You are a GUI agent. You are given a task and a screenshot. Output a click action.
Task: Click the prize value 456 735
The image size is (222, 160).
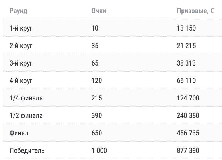click(188, 133)
